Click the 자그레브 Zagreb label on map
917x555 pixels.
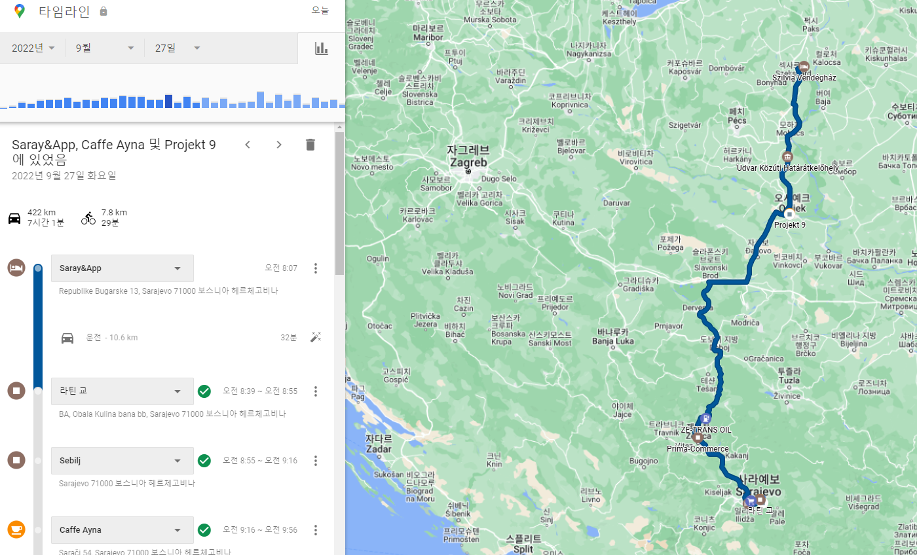click(x=468, y=156)
